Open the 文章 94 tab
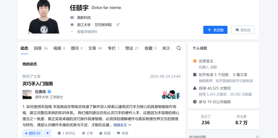The height and width of the screenshot is (138, 278). [x=95, y=48]
